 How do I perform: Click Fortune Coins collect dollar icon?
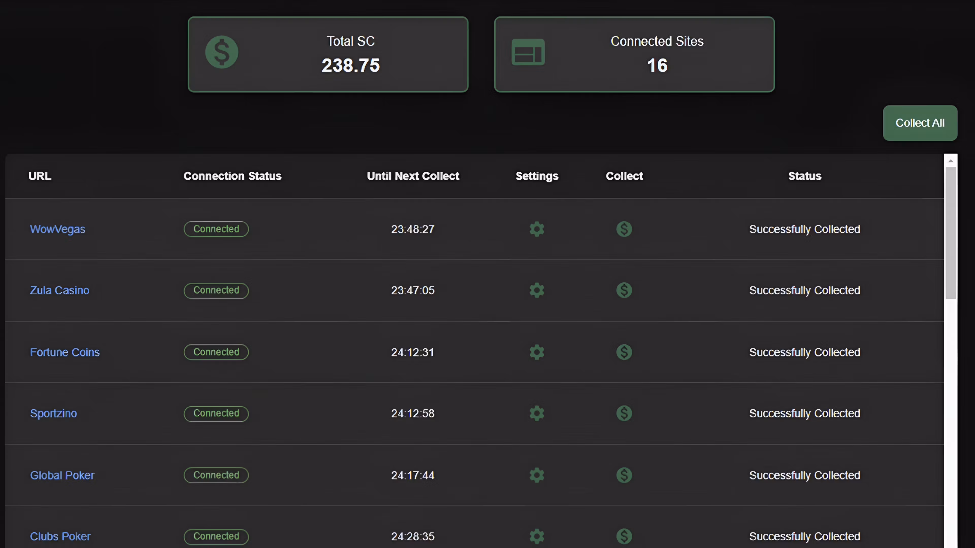click(x=624, y=352)
